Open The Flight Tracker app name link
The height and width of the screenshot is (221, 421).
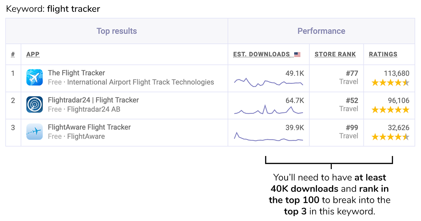76,73
